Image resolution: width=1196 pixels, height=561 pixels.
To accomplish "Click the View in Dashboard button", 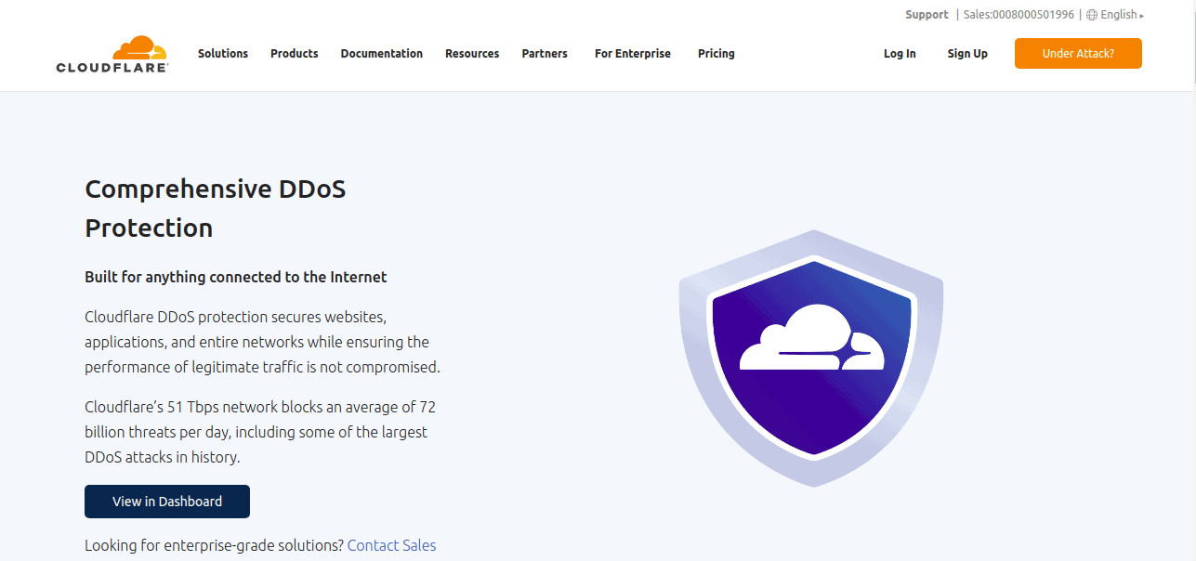I will pyautogui.click(x=167, y=502).
